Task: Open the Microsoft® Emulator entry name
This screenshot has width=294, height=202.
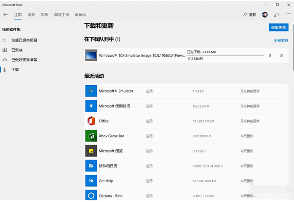Action: click(x=116, y=91)
